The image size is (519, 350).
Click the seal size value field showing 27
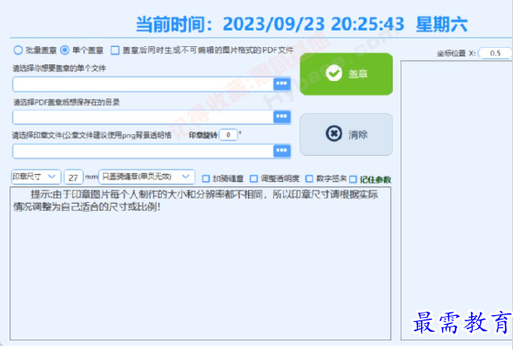73,178
